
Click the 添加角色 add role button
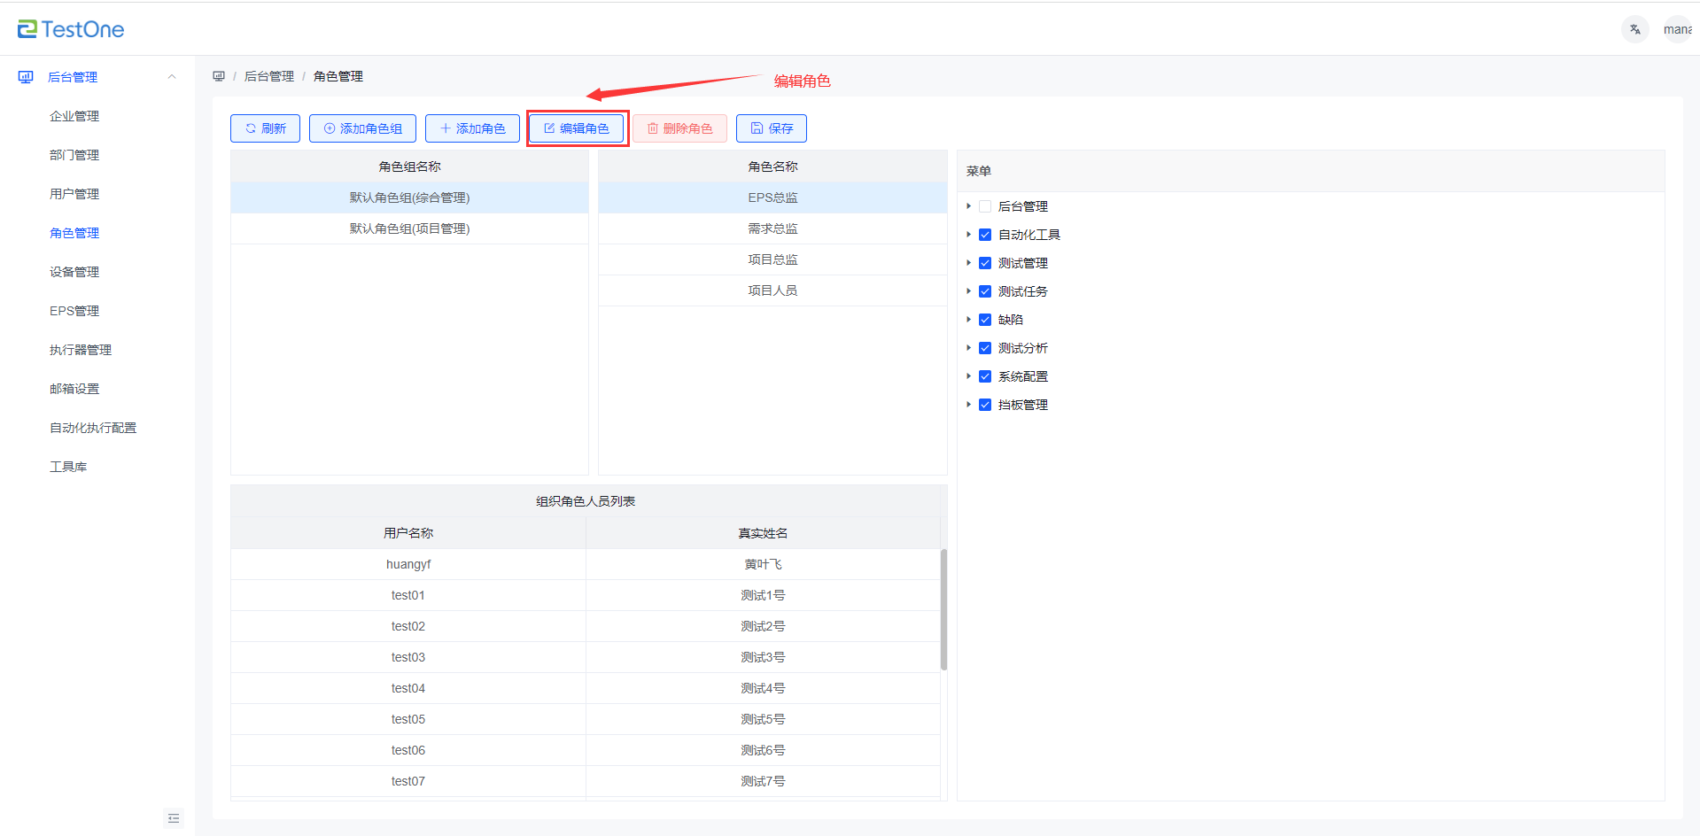click(x=472, y=128)
